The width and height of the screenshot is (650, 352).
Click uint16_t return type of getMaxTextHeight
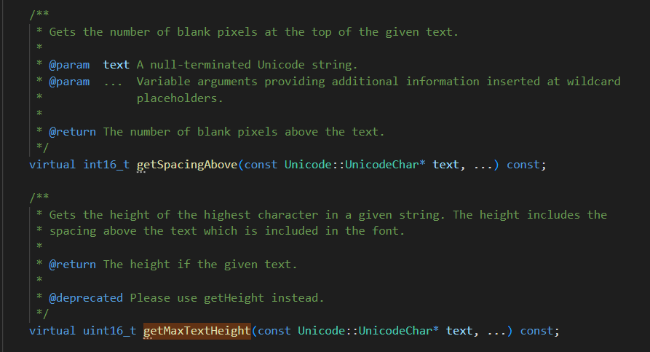(x=110, y=331)
